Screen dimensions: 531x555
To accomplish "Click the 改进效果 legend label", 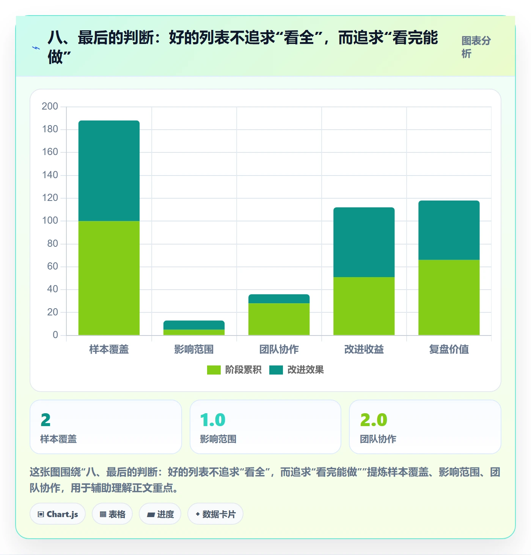I will pos(306,370).
